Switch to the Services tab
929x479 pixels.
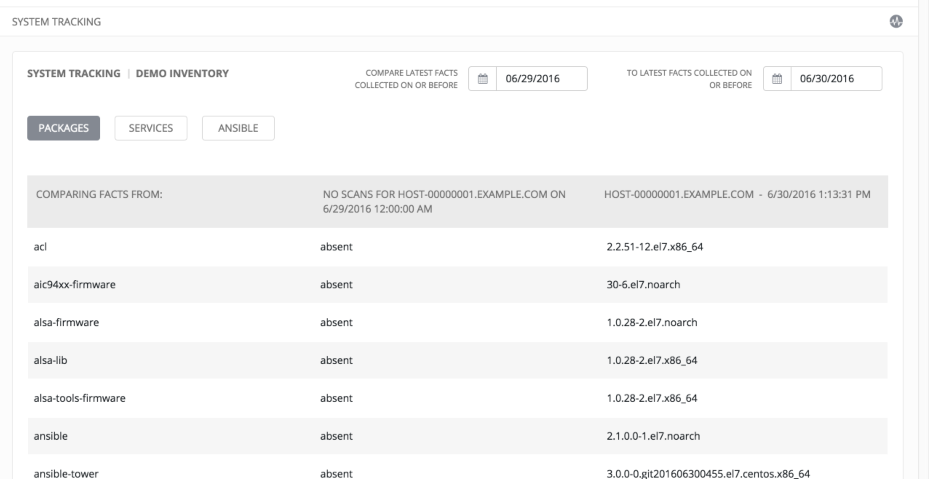[x=151, y=128]
